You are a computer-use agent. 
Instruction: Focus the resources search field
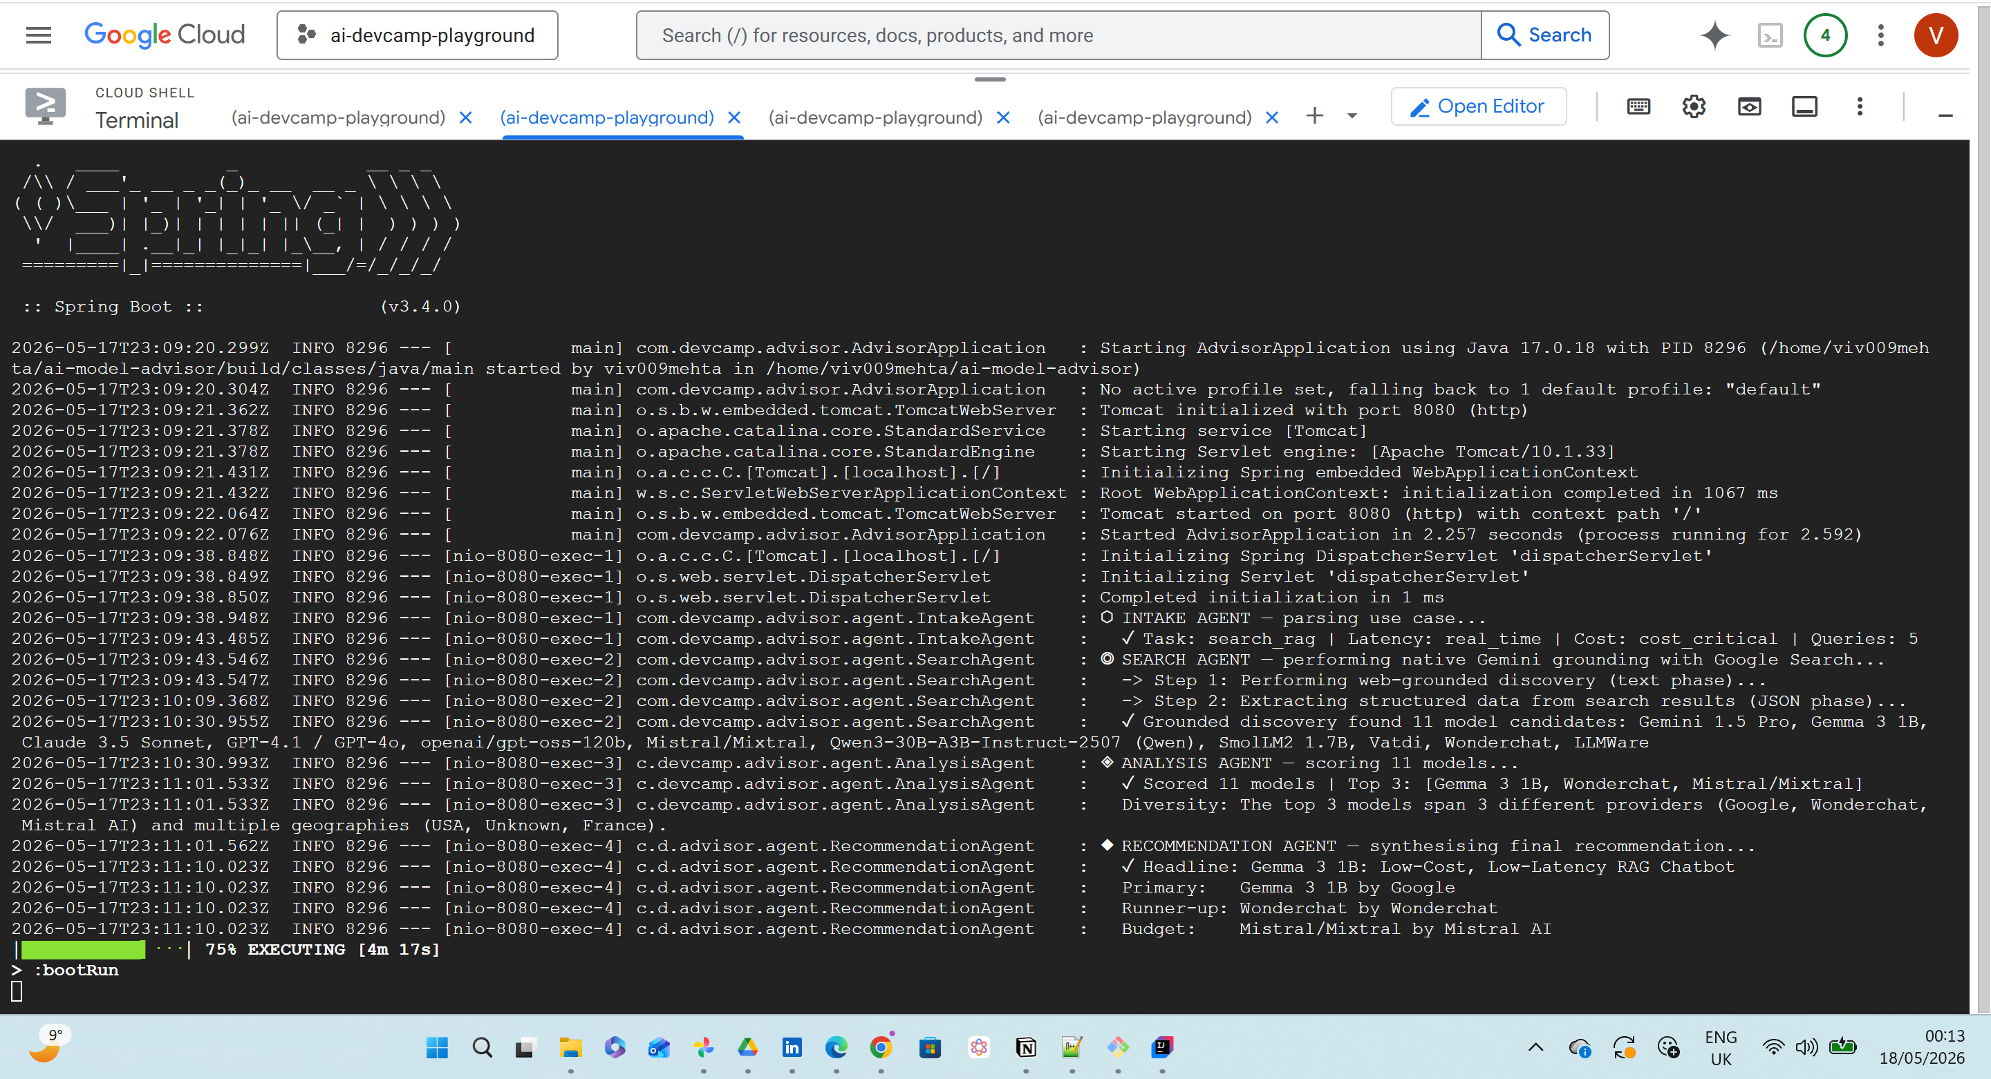coord(1058,35)
